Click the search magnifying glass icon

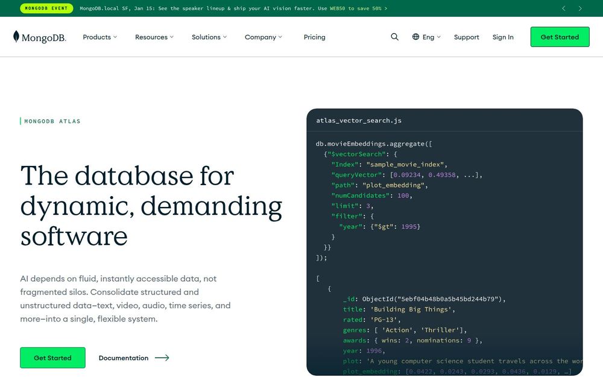pos(395,37)
